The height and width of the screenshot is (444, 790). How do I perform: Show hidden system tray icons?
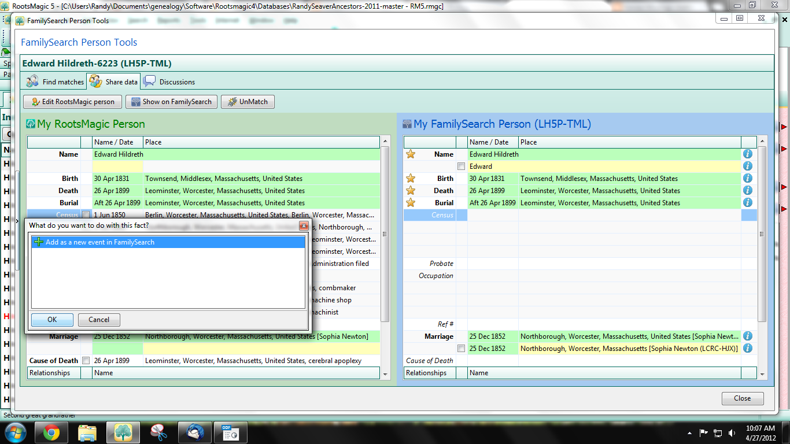coord(689,432)
